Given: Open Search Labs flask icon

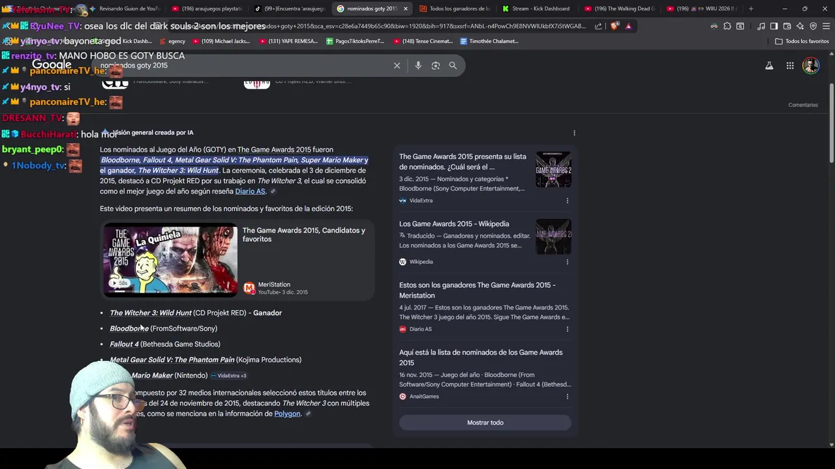Looking at the screenshot, I should [x=769, y=66].
